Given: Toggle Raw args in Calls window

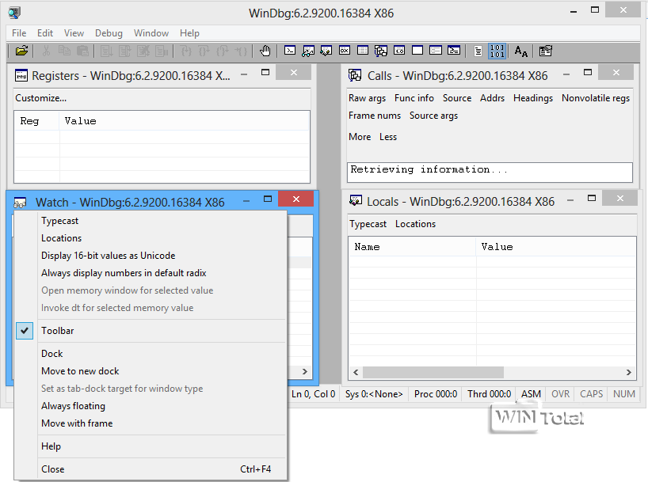Looking at the screenshot, I should 367,98.
